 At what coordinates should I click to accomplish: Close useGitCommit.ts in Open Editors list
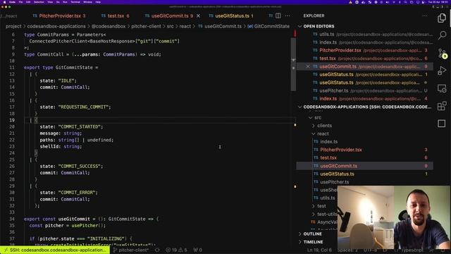click(x=308, y=66)
